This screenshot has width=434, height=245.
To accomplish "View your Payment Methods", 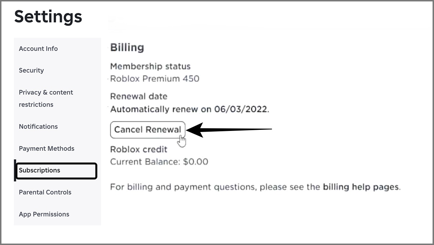I will point(46,148).
